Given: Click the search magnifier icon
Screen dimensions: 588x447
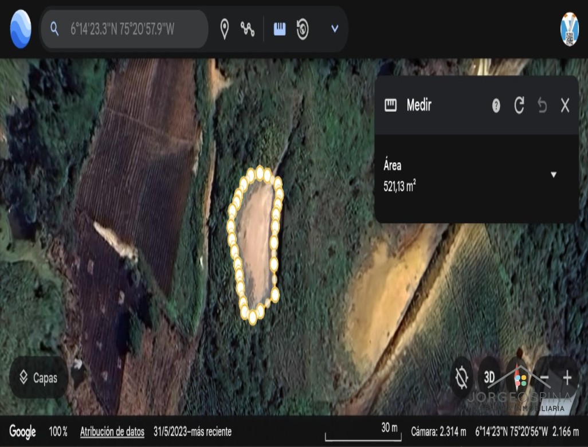Looking at the screenshot, I should tap(54, 29).
